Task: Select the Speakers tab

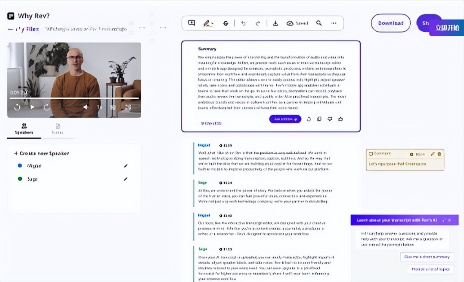Action: point(24,129)
